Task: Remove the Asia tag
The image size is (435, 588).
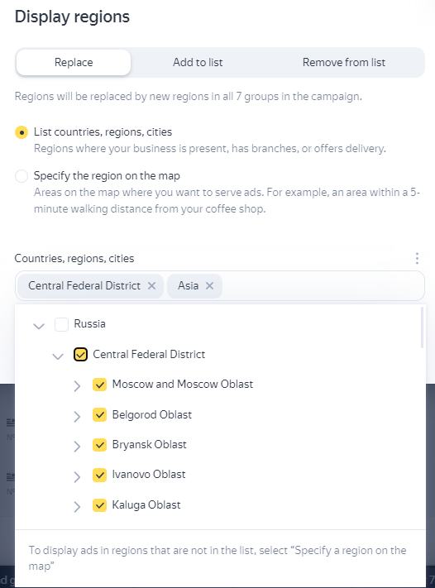Action: [209, 286]
